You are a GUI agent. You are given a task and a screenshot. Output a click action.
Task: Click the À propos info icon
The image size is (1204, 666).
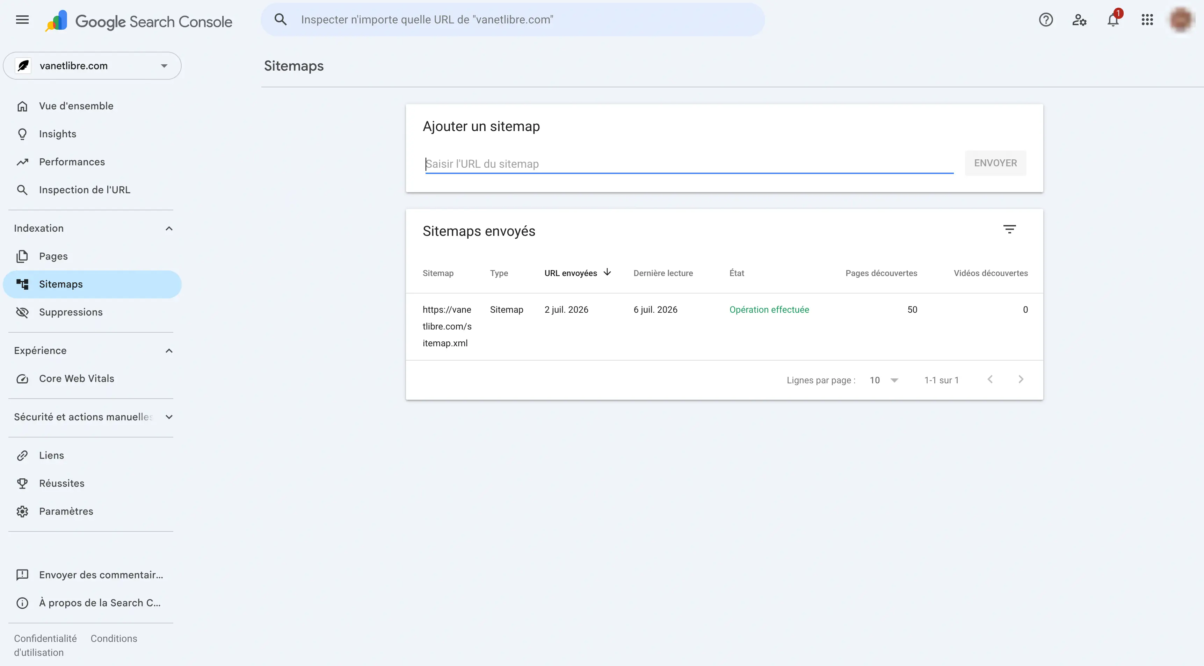click(x=22, y=603)
